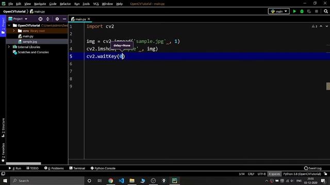This screenshot has width=330, height=185.
Task: Select main.py in the project tree
Action: coord(28,36)
